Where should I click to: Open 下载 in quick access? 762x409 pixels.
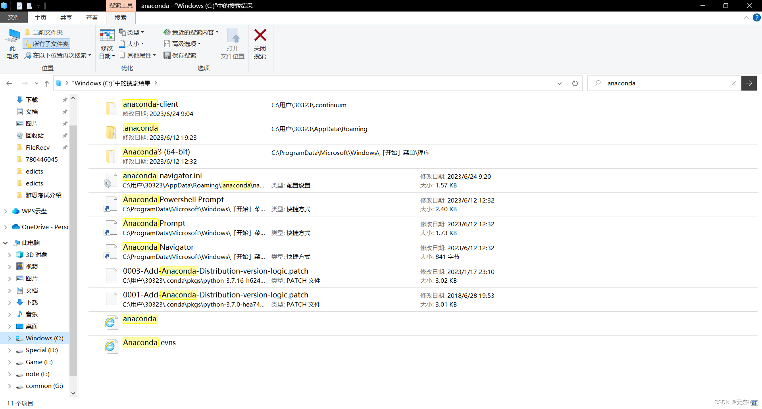[x=32, y=100]
